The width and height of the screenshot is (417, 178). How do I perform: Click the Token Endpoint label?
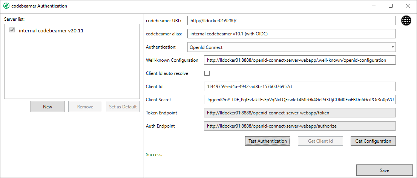click(x=161, y=113)
